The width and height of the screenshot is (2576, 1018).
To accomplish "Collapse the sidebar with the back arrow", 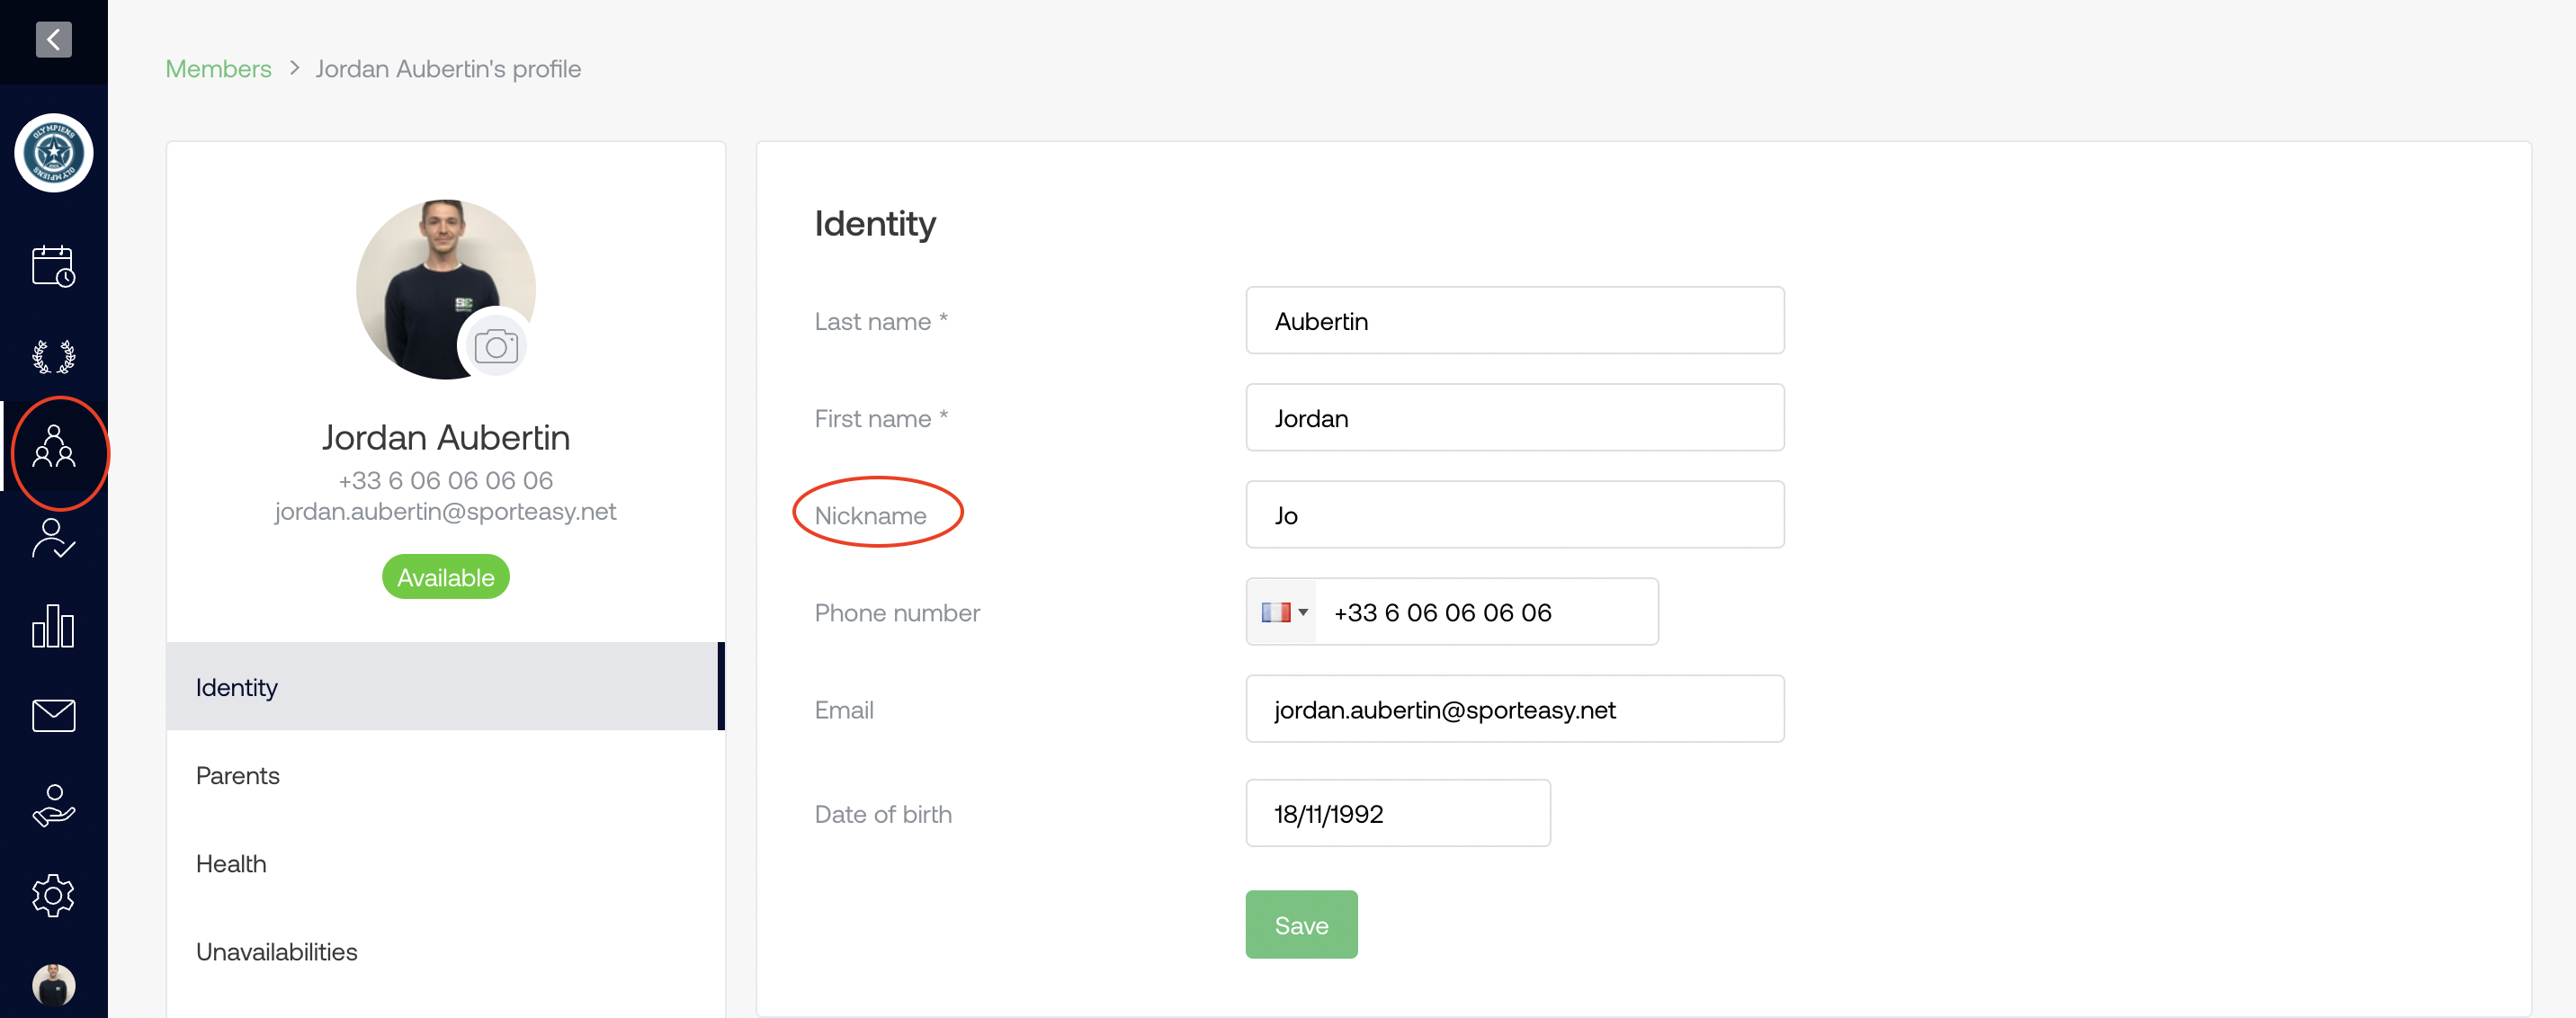I will coord(53,40).
